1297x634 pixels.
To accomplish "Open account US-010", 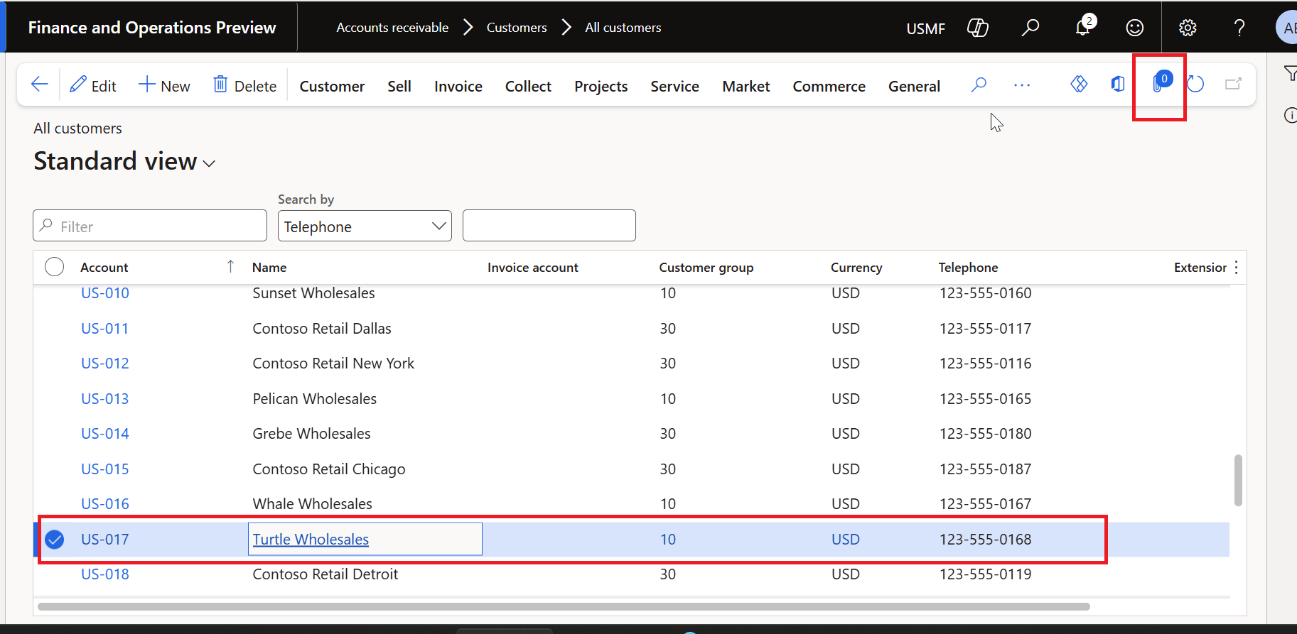I will pos(105,293).
